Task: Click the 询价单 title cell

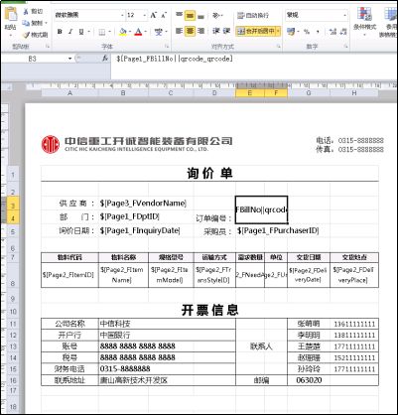Action: 209,174
